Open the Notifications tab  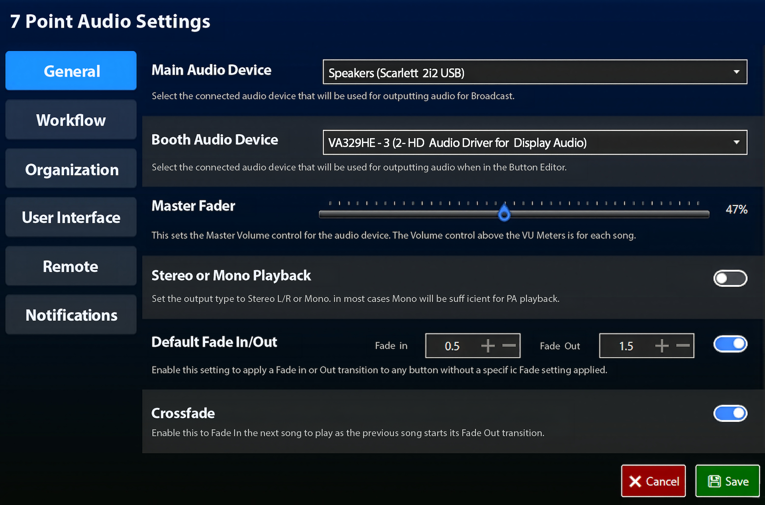[71, 314]
